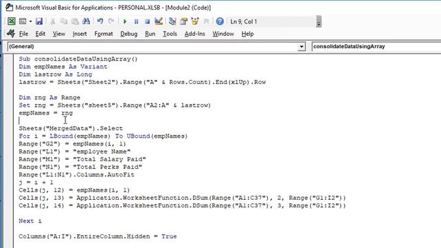Click the Insert UserForm toolbar icon

click(23, 21)
